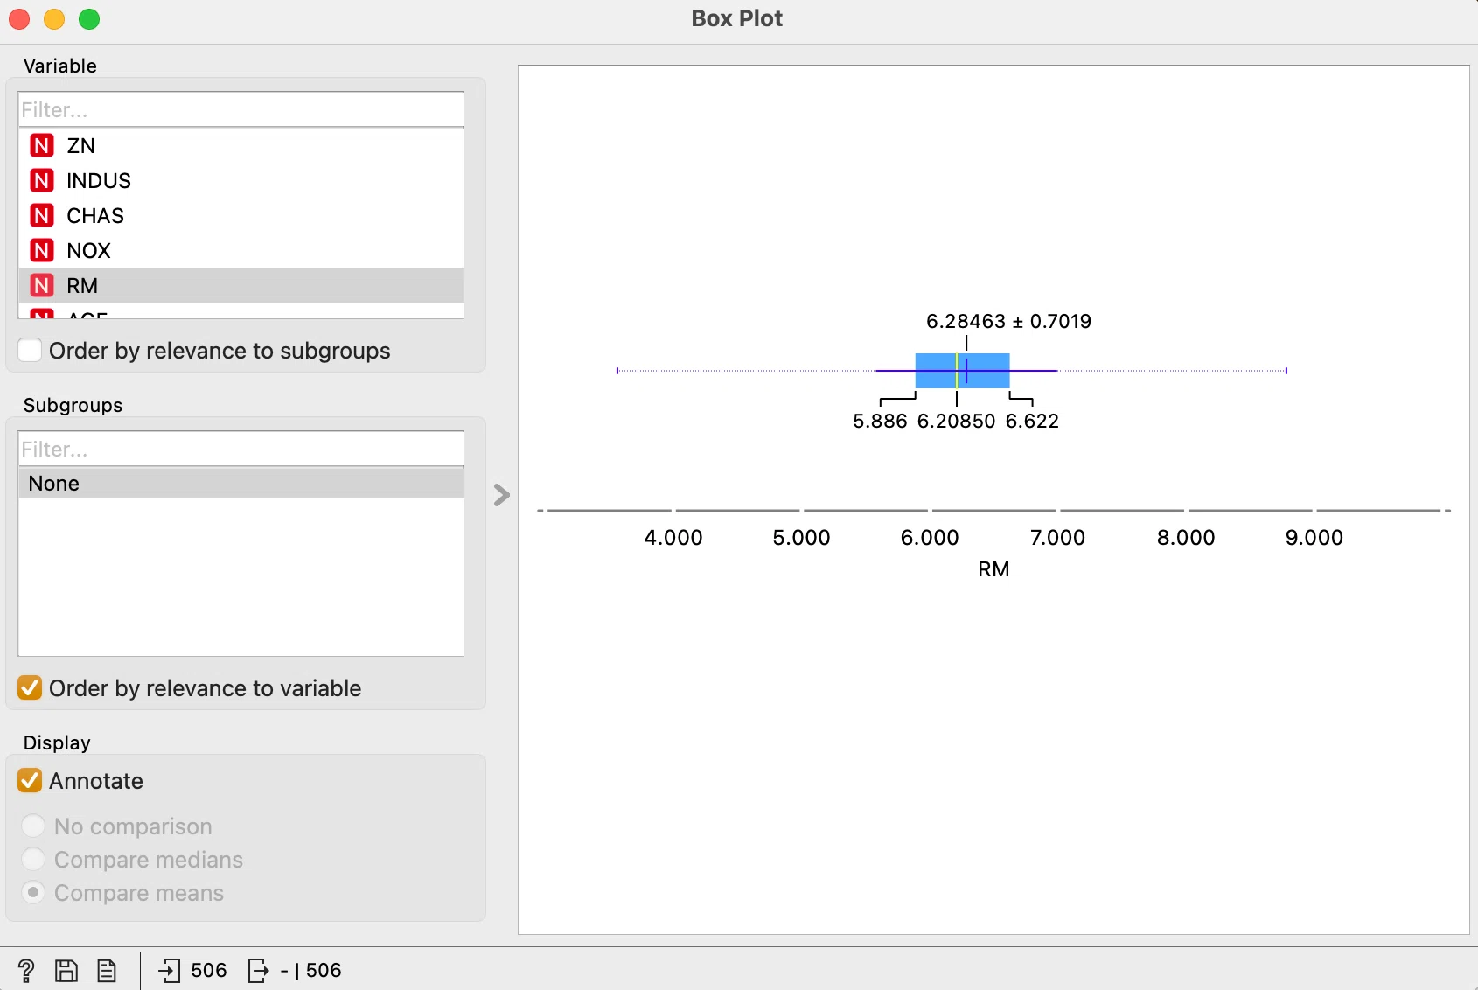1478x990 pixels.
Task: Click numeric icon beside INDUS
Action: [x=42, y=180]
